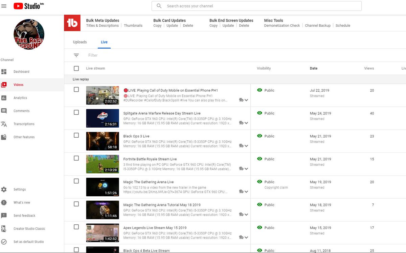Viewport: 406px width, 253px height.
Task: Click the Other features icon
Action: tap(4, 137)
